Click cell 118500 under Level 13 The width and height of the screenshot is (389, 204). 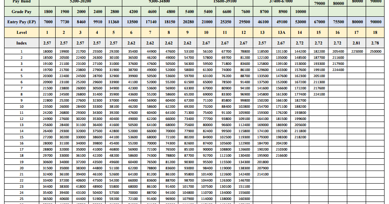click(263, 51)
